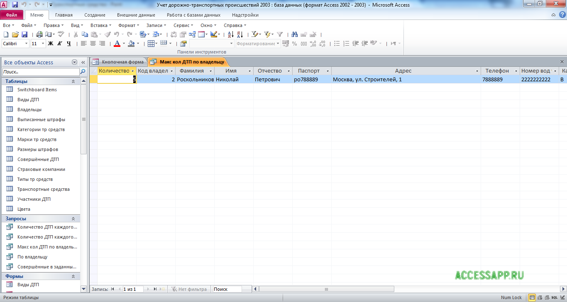Click the Percent format icon
This screenshot has width=567, height=302.
294,44
